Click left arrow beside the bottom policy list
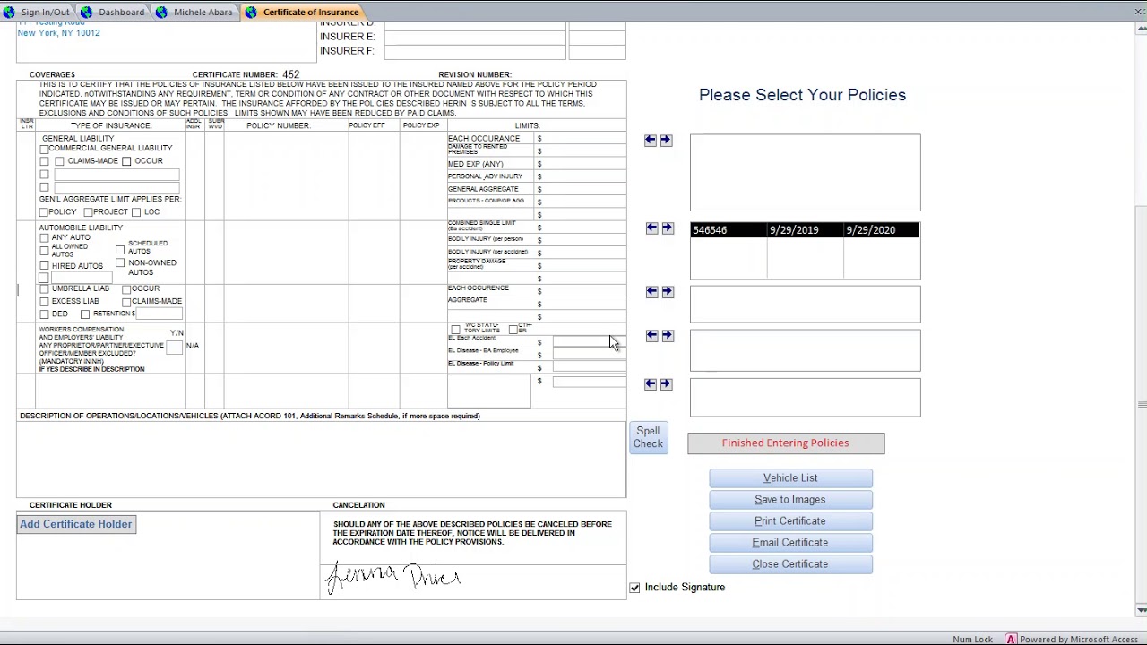1147x645 pixels. coord(651,383)
